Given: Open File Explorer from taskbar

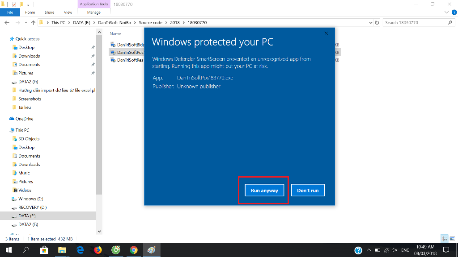Looking at the screenshot, I should (x=62, y=250).
